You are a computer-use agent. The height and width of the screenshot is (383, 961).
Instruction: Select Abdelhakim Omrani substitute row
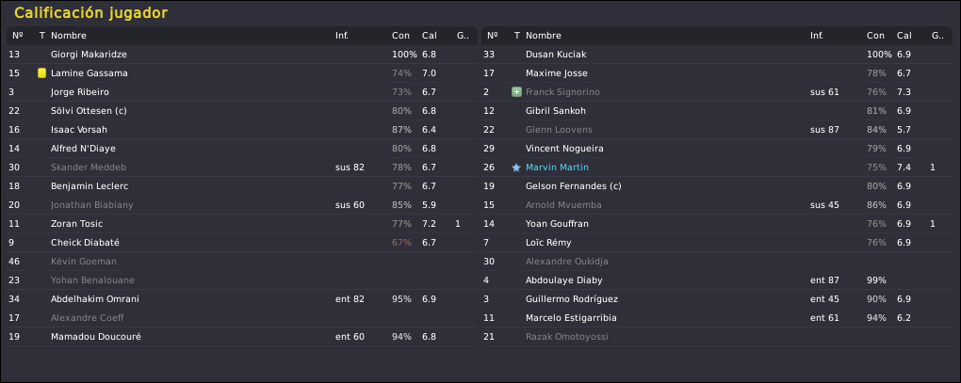click(242, 299)
